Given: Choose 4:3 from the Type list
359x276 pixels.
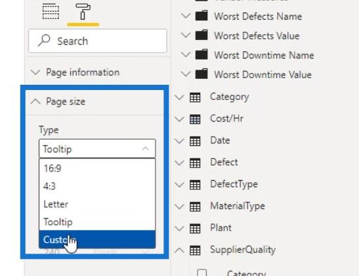Looking at the screenshot, I should 97,186.
